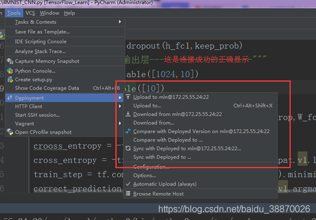
Task: Expand the Vagrant submenu arrow
Action: [120, 123]
